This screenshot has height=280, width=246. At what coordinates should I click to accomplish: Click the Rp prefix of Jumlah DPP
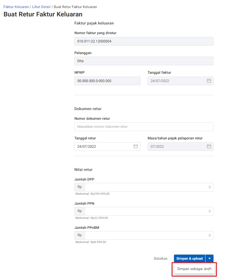[79, 187]
